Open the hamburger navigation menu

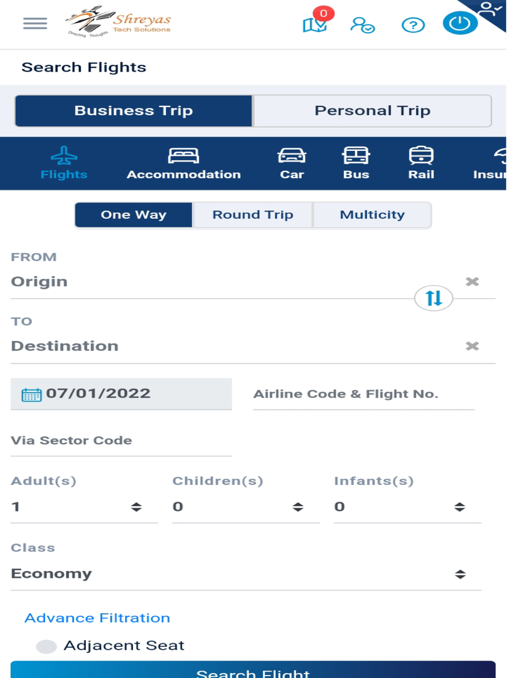point(35,23)
